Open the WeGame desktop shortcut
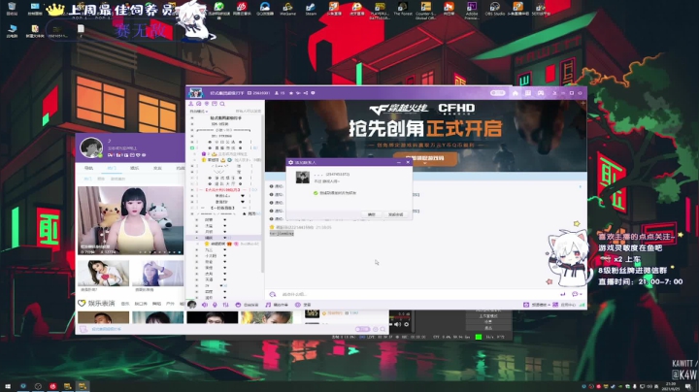 [287, 8]
